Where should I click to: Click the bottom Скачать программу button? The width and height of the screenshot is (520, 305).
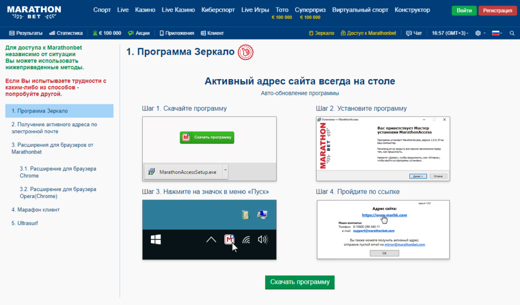[300, 282]
